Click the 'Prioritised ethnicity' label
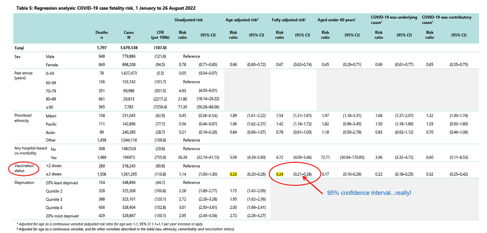This screenshot has height=233, width=487. pyautogui.click(x=23, y=118)
